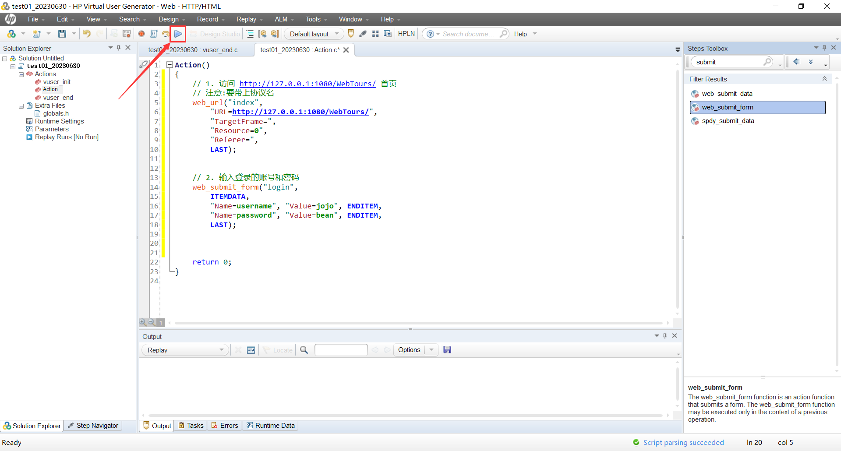The width and height of the screenshot is (841, 451).
Task: Click the zoom out magnifier below editor
Action: pyautogui.click(x=151, y=322)
